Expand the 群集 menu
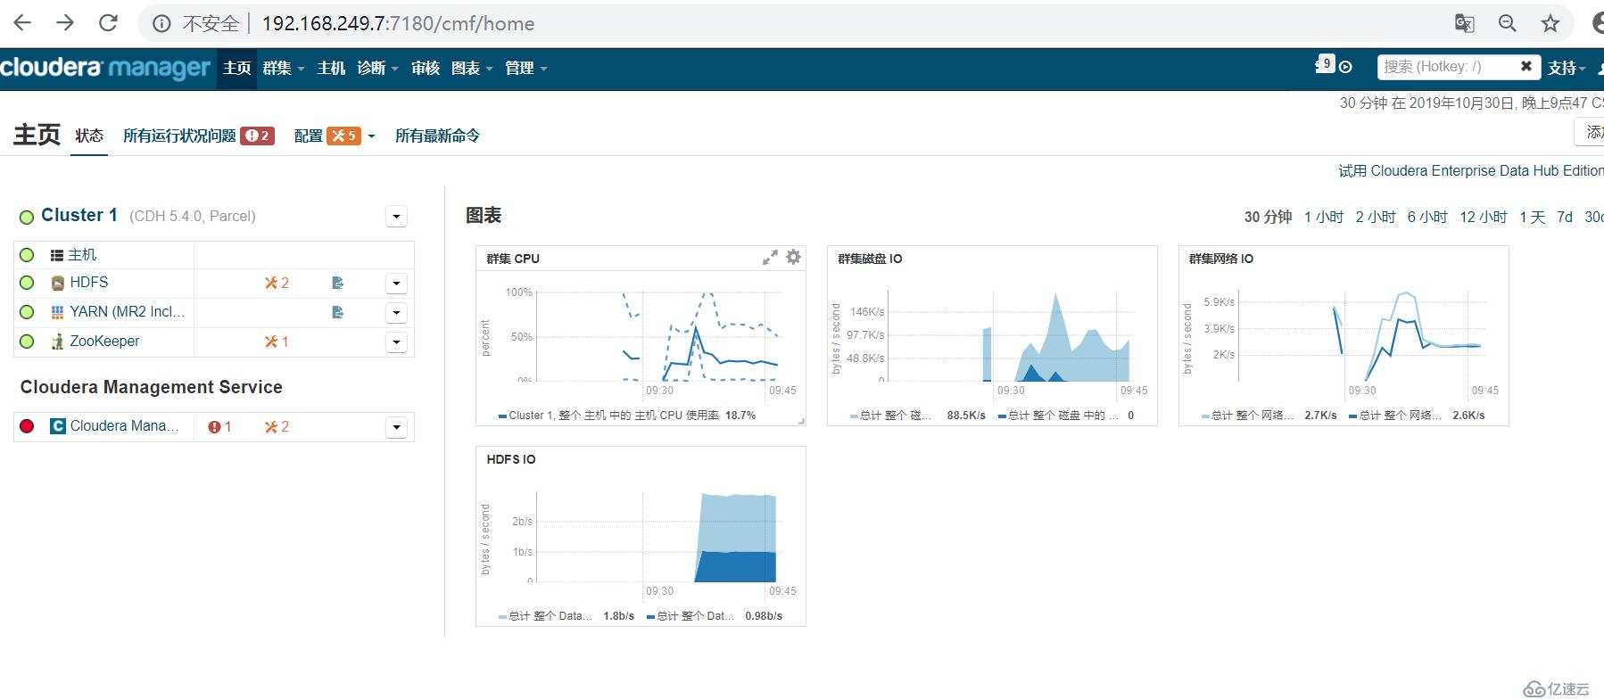The height and width of the screenshot is (700, 1604). 284,68
